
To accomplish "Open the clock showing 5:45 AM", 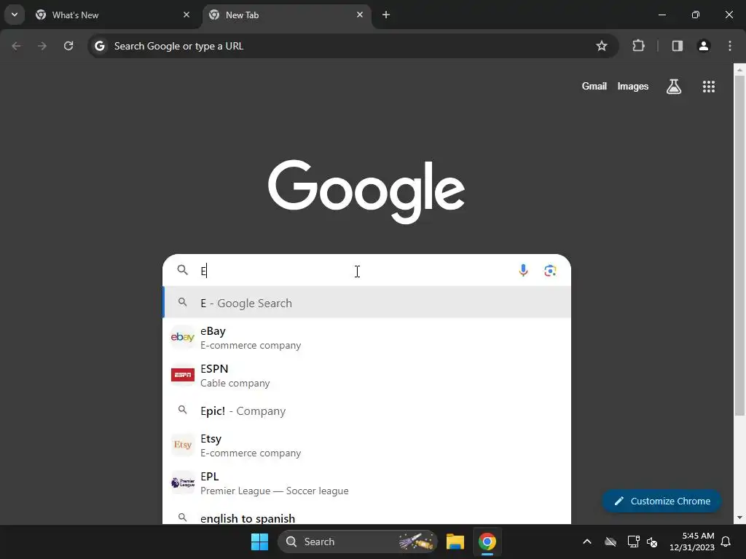I will pos(692,542).
